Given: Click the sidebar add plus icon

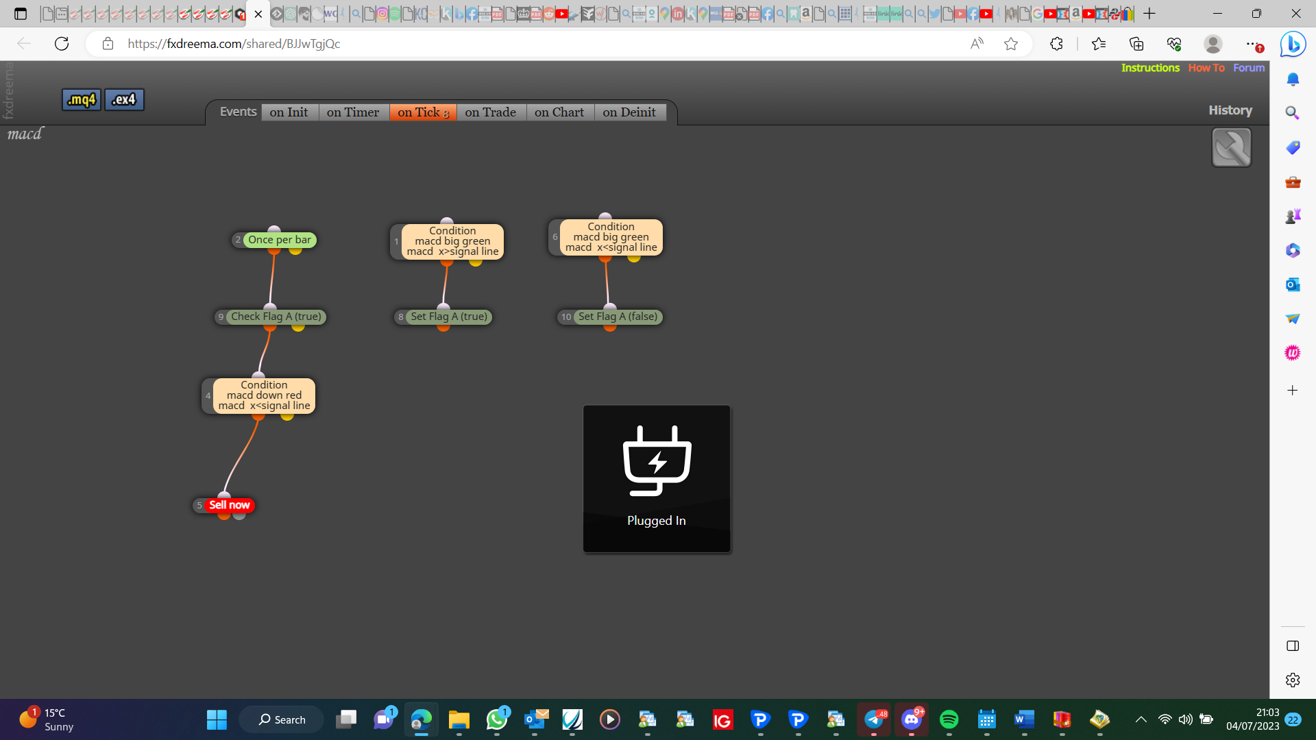Looking at the screenshot, I should 1293,391.
